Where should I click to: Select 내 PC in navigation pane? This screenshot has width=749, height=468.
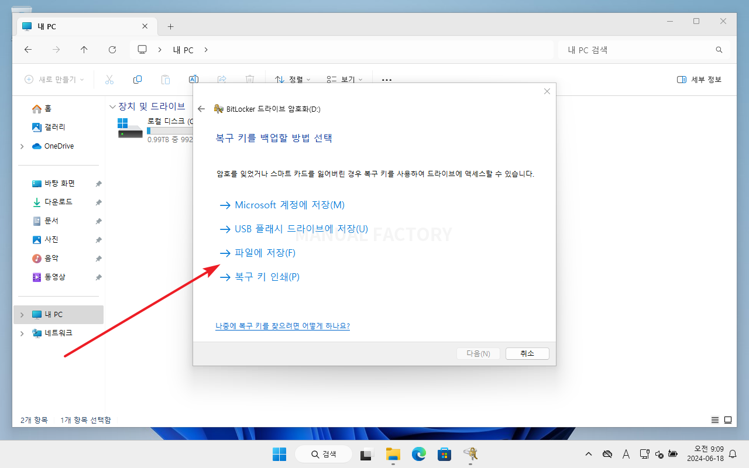click(x=59, y=315)
